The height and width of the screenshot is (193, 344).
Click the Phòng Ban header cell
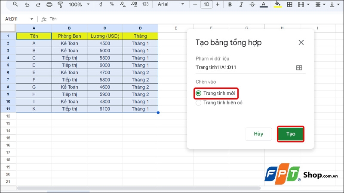69,36
